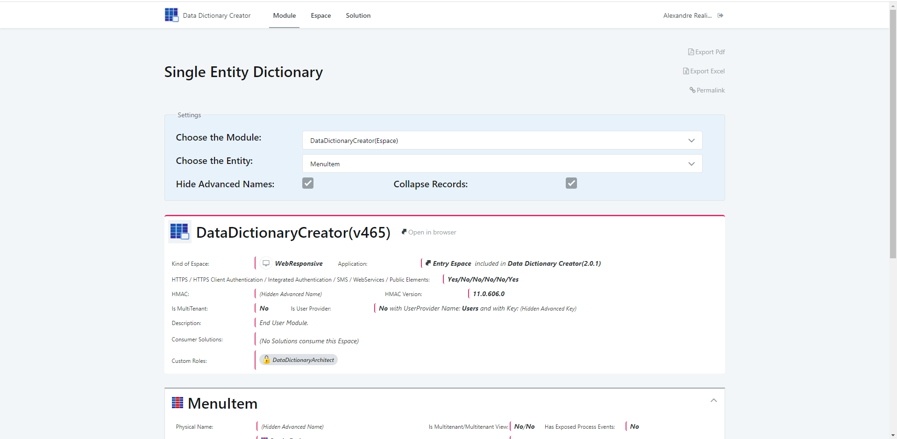Click the Excel file icon near Export Excel
The height and width of the screenshot is (439, 897).
coord(685,71)
